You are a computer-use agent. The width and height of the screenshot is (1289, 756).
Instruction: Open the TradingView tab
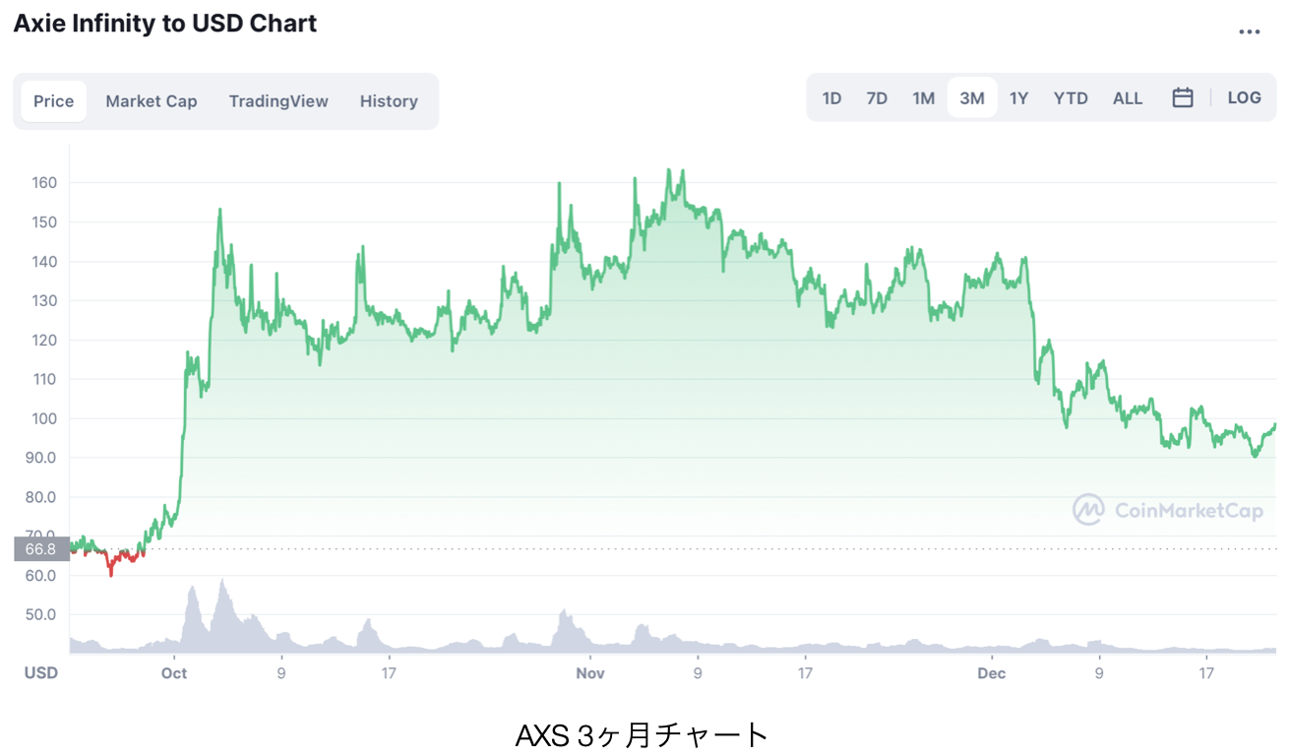tap(278, 100)
